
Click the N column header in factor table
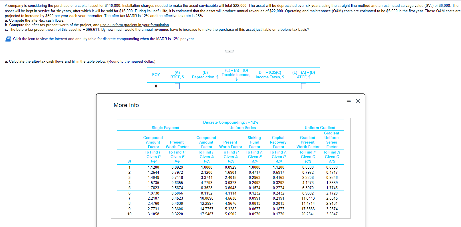pyautogui.click(x=130, y=161)
